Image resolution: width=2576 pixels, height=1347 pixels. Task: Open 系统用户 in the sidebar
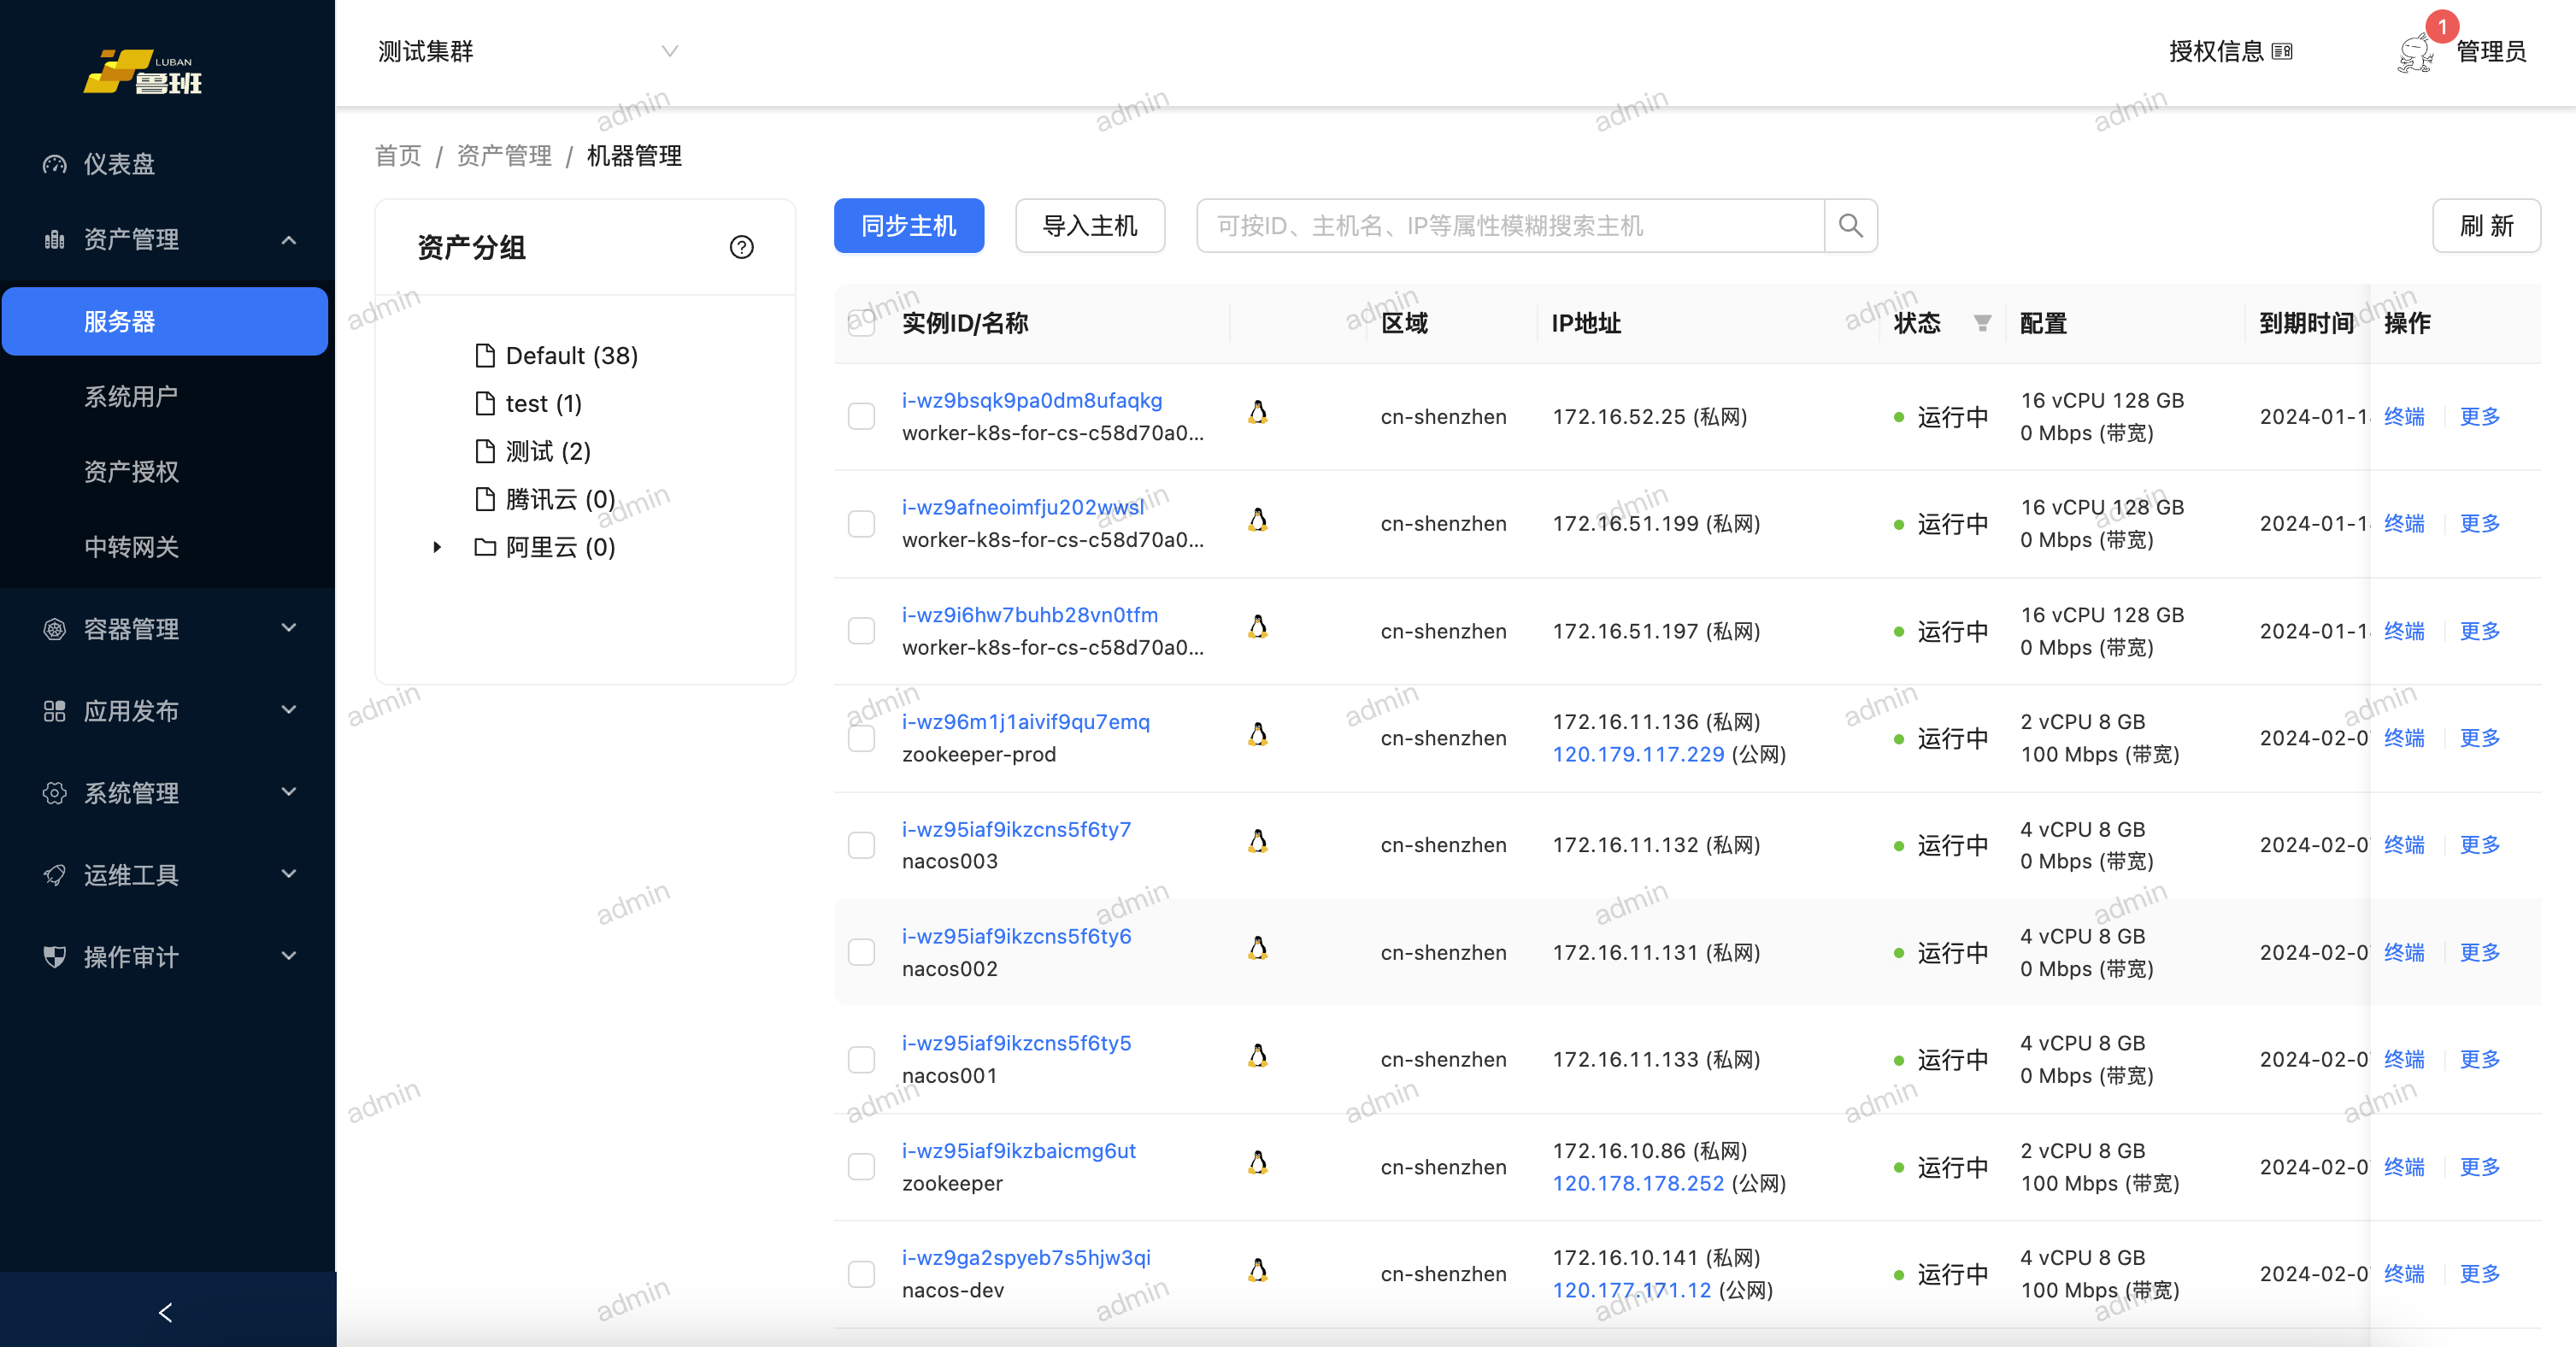click(x=131, y=396)
